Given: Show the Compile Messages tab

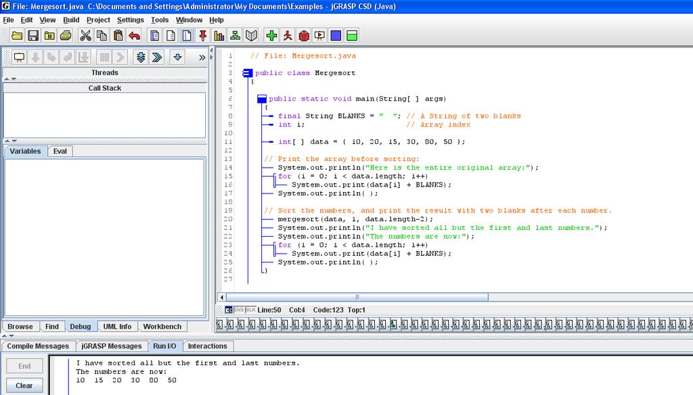Looking at the screenshot, I should (x=38, y=346).
